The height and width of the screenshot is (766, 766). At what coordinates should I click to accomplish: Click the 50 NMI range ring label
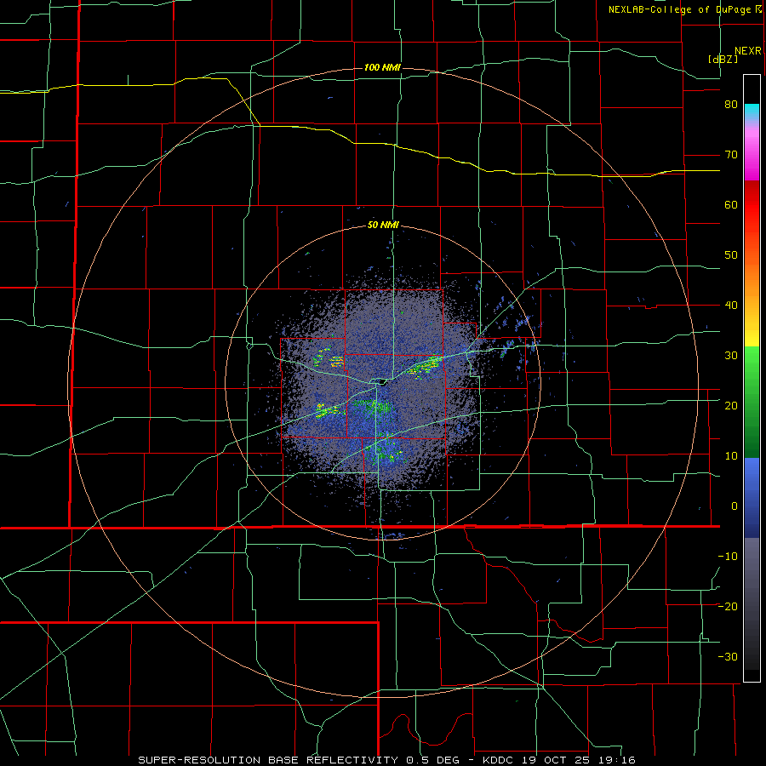pyautogui.click(x=383, y=226)
